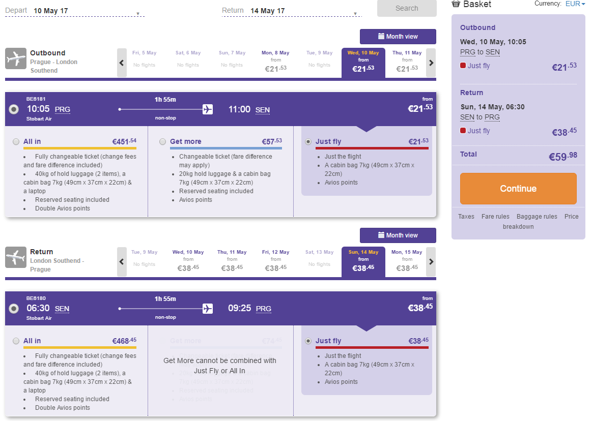Choose return Just fly fare €38.45

(x=308, y=341)
